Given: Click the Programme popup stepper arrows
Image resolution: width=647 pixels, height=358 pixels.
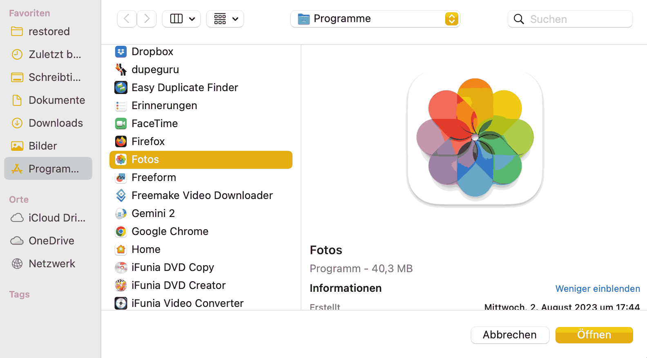Looking at the screenshot, I should click(x=451, y=19).
